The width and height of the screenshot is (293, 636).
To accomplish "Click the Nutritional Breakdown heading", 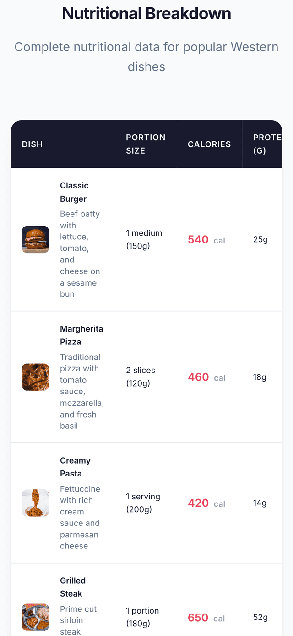I will point(146,14).
